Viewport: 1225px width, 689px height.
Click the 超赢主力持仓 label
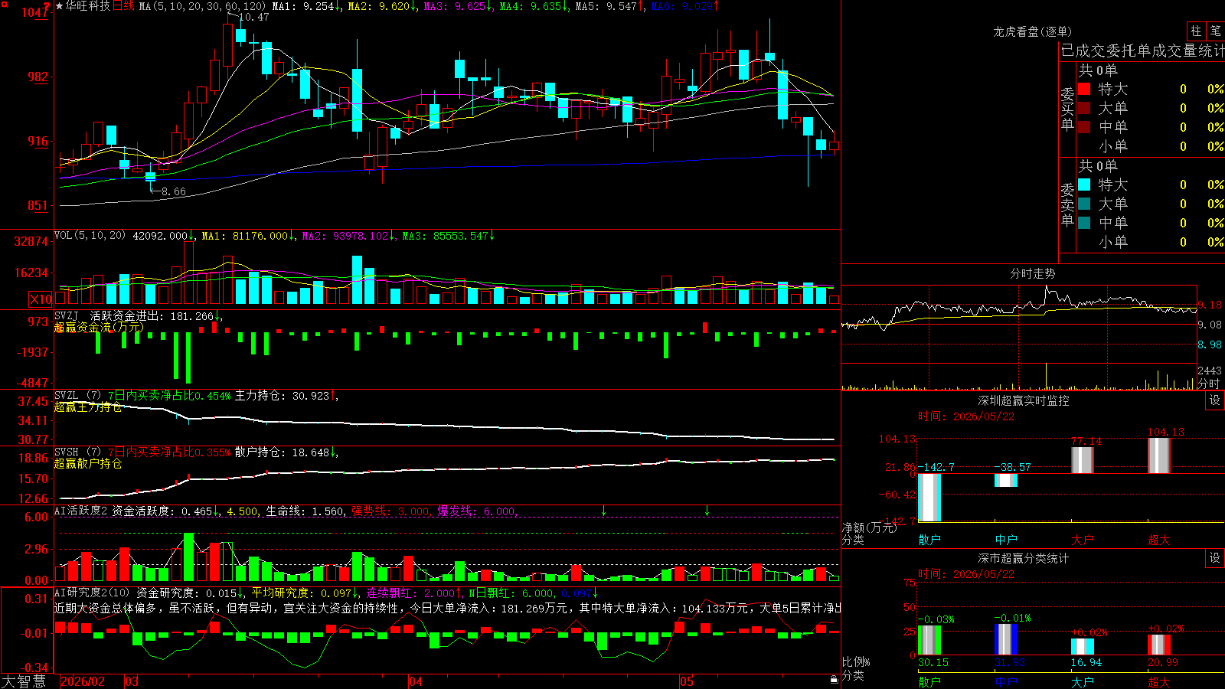click(x=88, y=407)
